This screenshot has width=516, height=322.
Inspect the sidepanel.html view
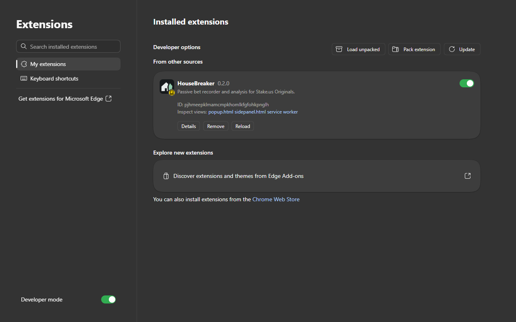(x=250, y=112)
